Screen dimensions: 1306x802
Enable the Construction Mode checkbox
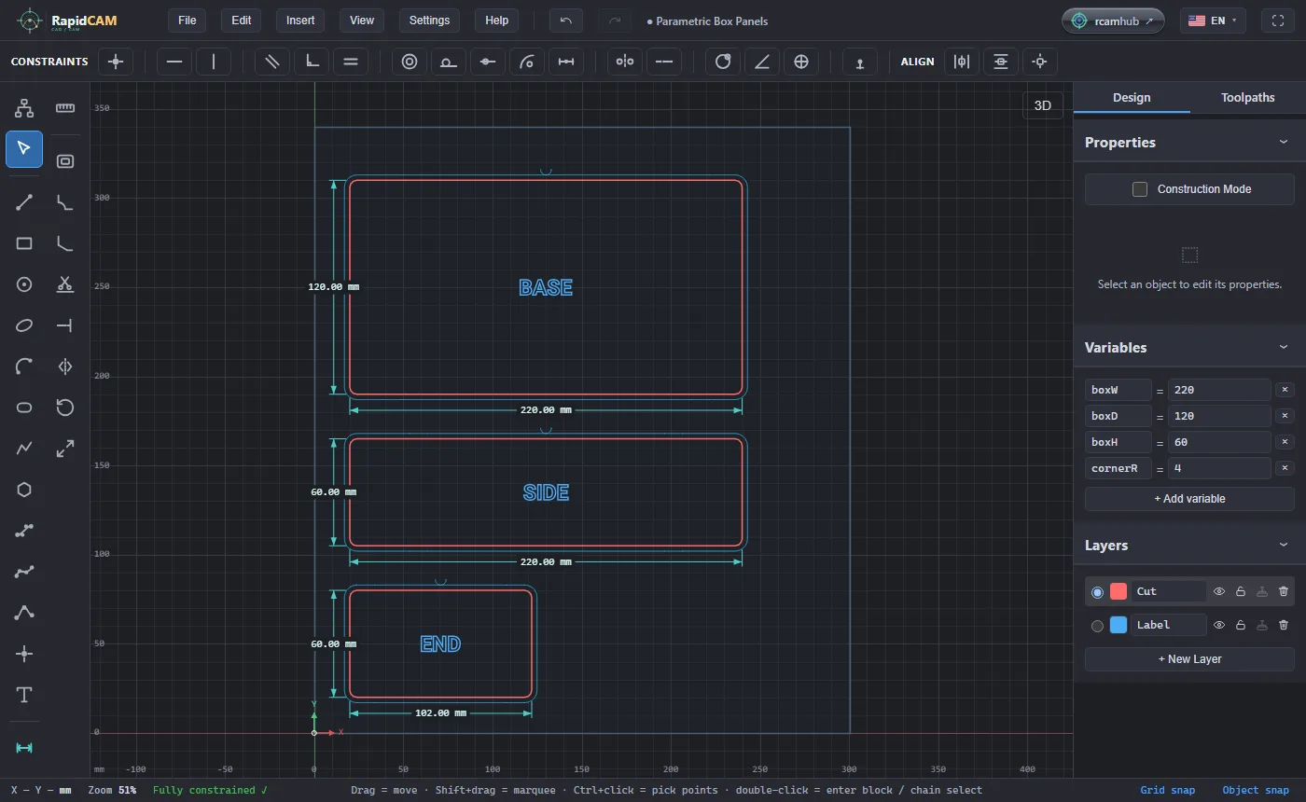[1139, 189]
